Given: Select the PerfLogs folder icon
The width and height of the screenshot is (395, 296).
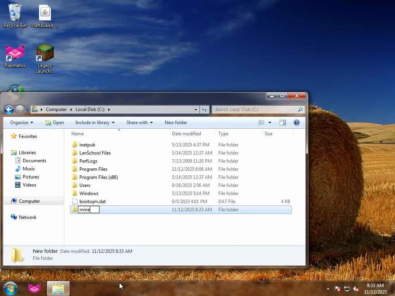Looking at the screenshot, I should click(74, 161).
